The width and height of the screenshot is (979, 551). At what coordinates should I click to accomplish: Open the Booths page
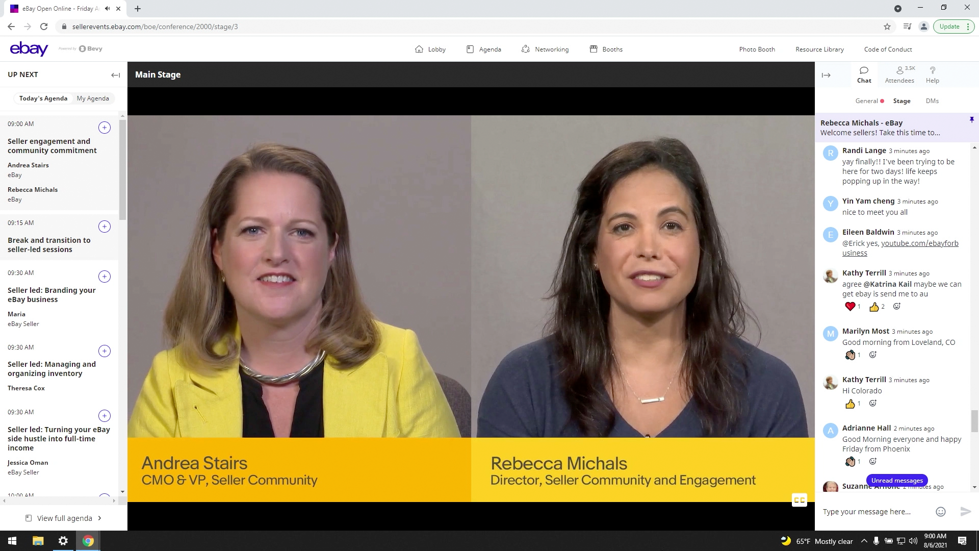coord(606,49)
